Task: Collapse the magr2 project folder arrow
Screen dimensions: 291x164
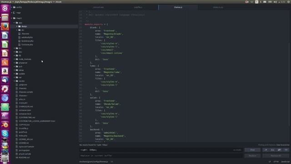Action: (12, 18)
